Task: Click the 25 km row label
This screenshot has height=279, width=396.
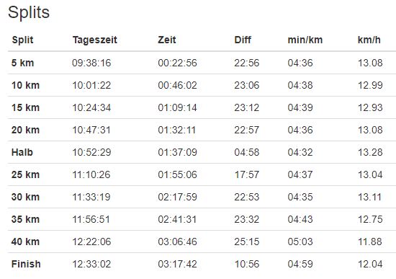Action: point(25,174)
